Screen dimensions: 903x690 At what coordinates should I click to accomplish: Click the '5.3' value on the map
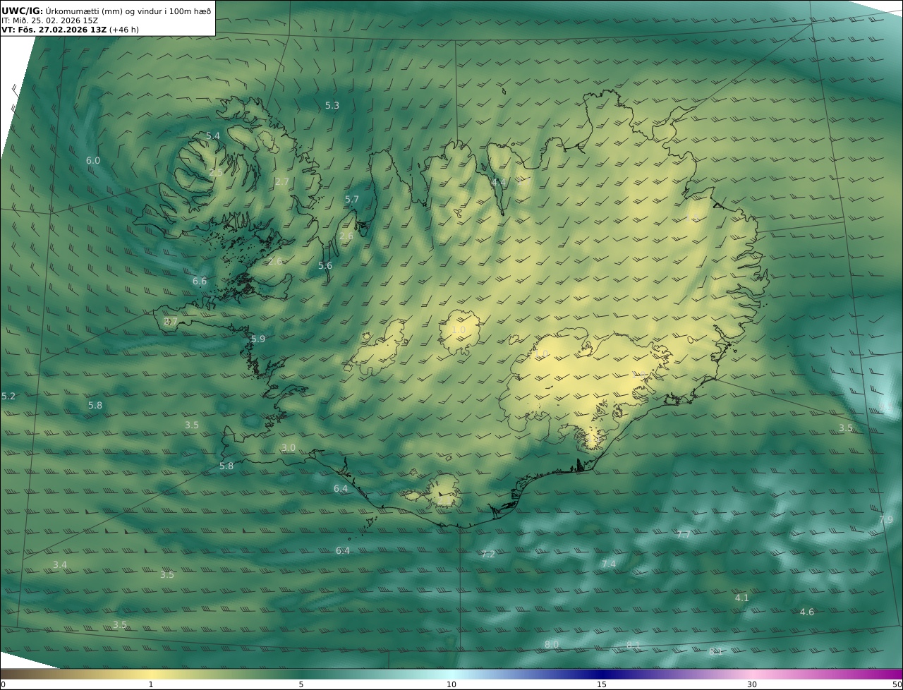[x=332, y=106]
